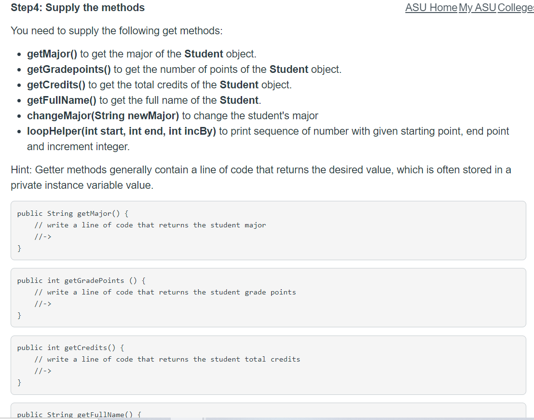The width and height of the screenshot is (534, 420).
Task: Click the loopHelper(int start, int end, int incBy) text
Action: pos(122,131)
